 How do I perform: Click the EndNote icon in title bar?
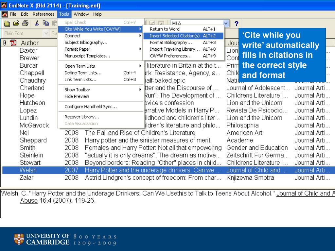[x=4, y=5]
